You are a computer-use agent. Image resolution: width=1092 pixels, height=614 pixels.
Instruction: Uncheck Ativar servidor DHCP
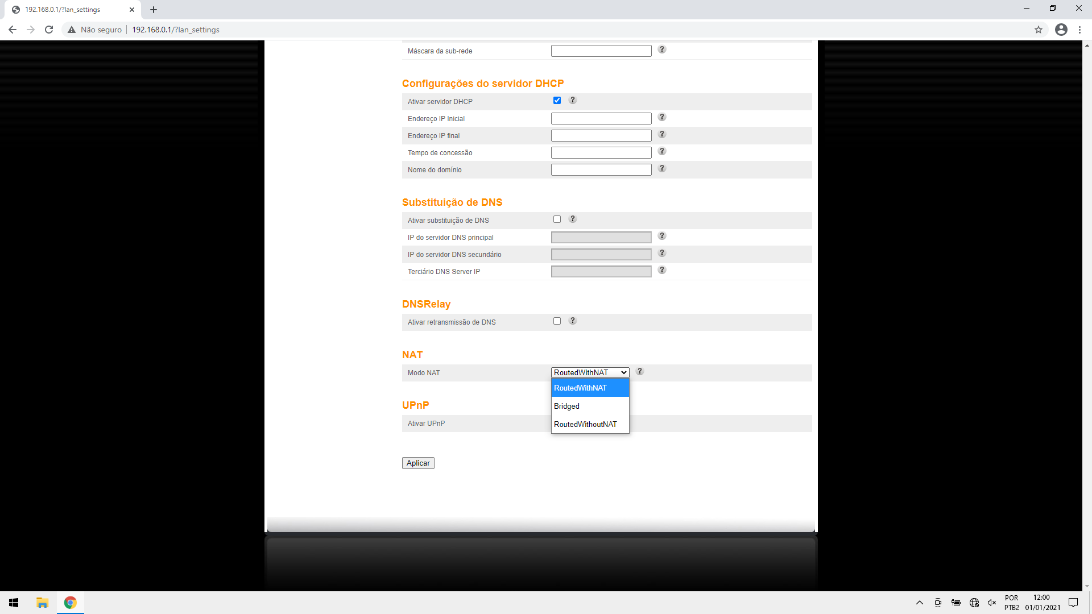(x=557, y=101)
